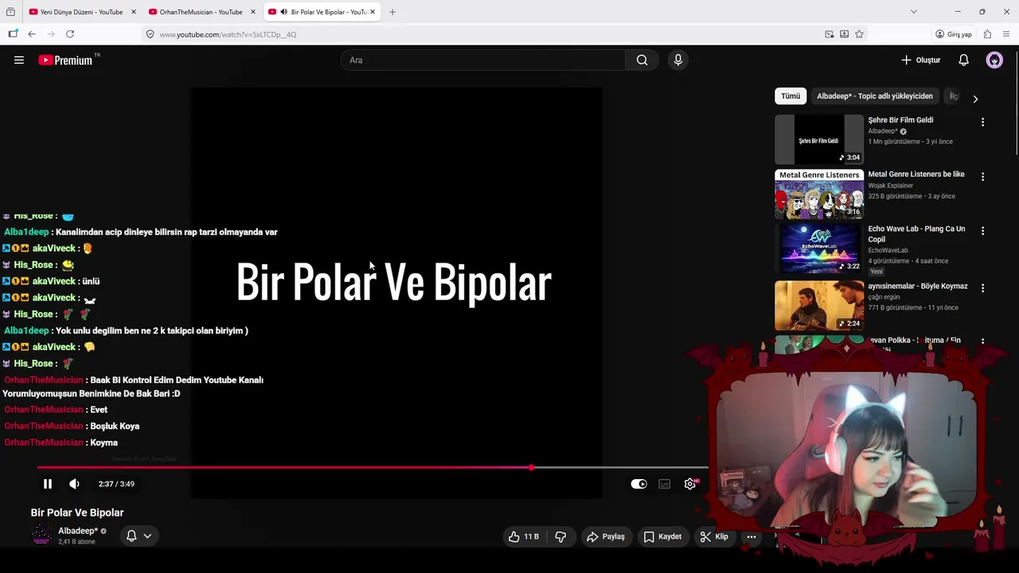Screen dimensions: 1019x573
Task: Pause the video playback
Action: pos(48,484)
